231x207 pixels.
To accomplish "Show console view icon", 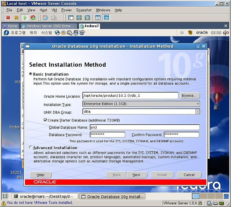I will 107,18.
